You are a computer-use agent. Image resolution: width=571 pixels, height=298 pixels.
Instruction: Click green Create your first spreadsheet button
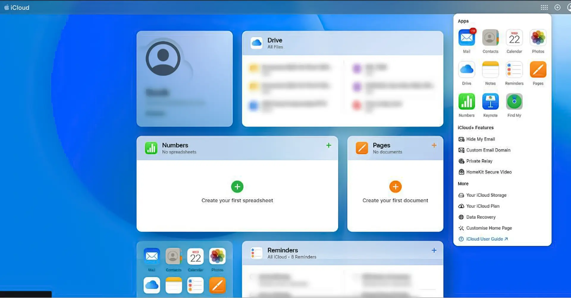[x=237, y=187]
